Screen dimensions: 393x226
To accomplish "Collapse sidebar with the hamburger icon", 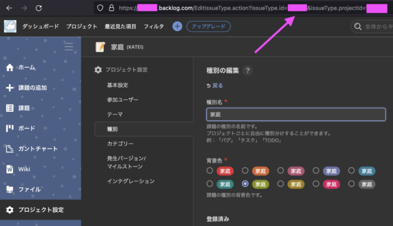I will click(x=69, y=46).
